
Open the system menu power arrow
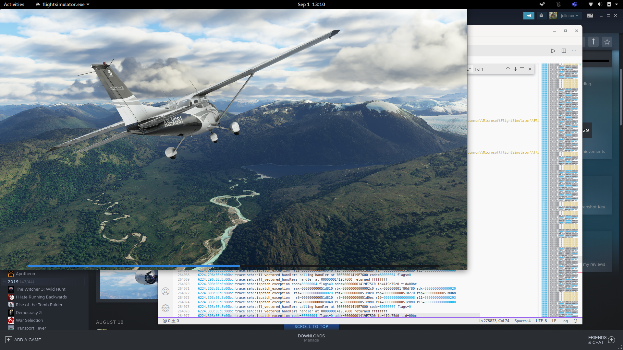pyautogui.click(x=616, y=5)
